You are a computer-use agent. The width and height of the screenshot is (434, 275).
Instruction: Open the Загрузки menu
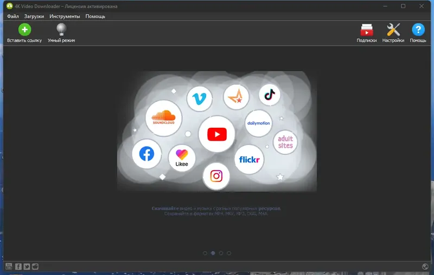[34, 16]
